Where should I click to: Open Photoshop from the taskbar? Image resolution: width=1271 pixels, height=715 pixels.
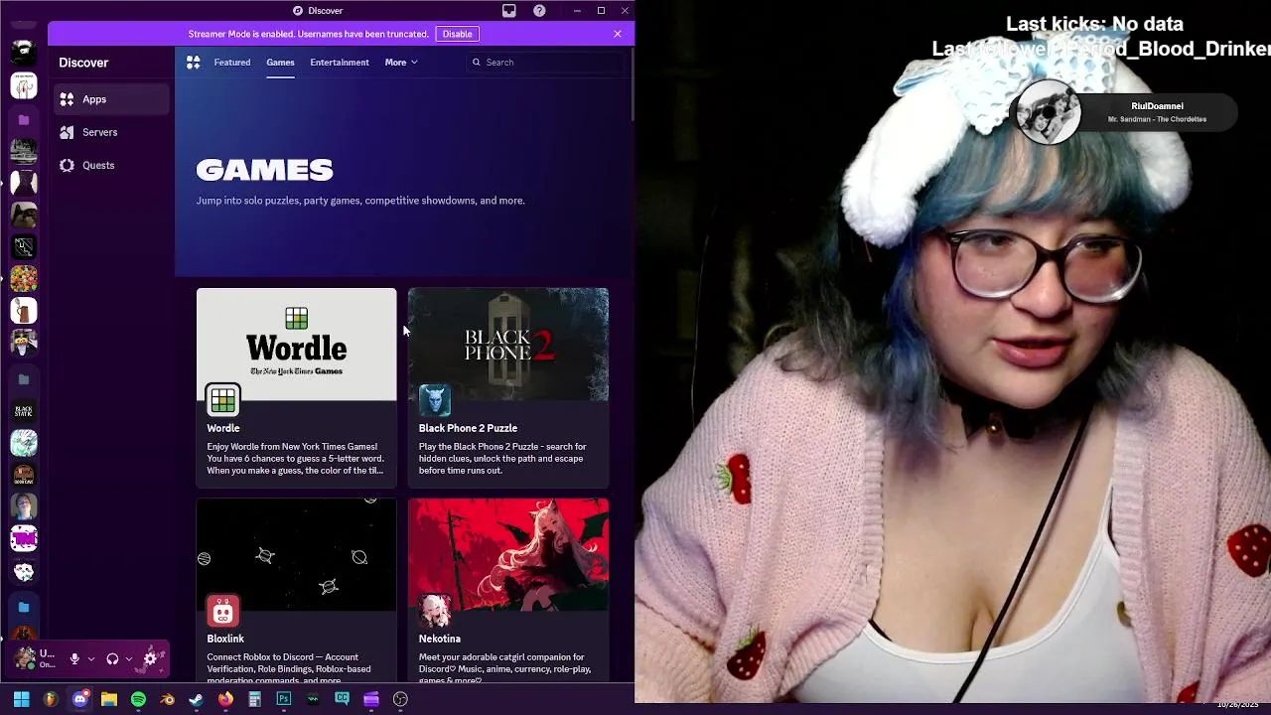click(x=284, y=699)
